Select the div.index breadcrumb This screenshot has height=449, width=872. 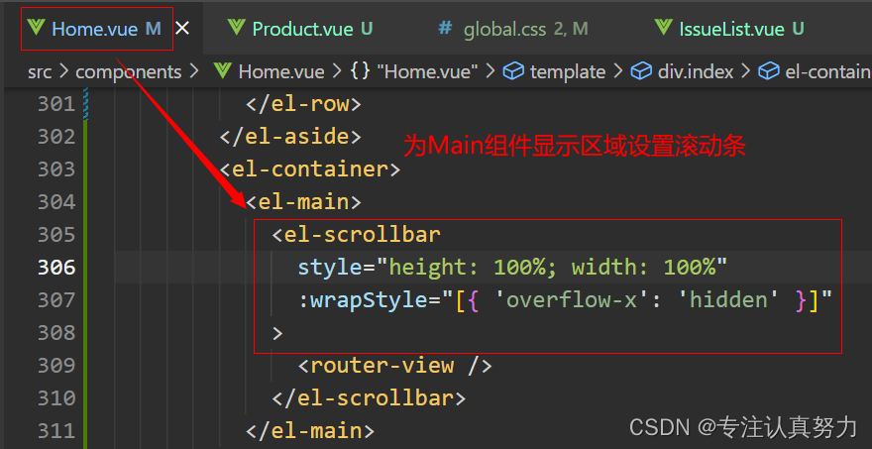(x=696, y=71)
